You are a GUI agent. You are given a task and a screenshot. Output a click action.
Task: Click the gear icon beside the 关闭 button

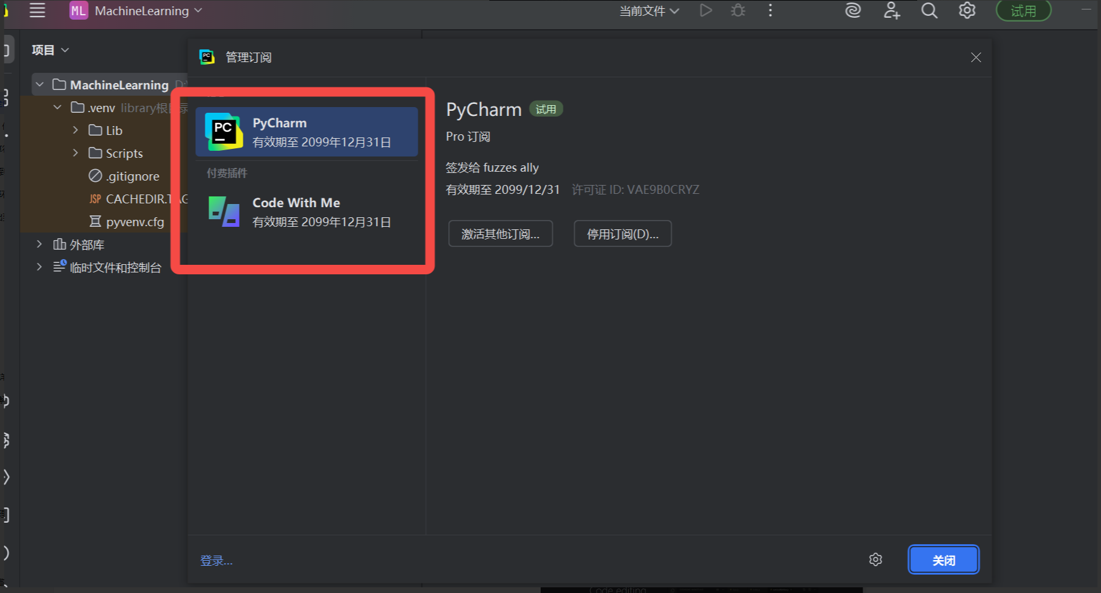(875, 559)
